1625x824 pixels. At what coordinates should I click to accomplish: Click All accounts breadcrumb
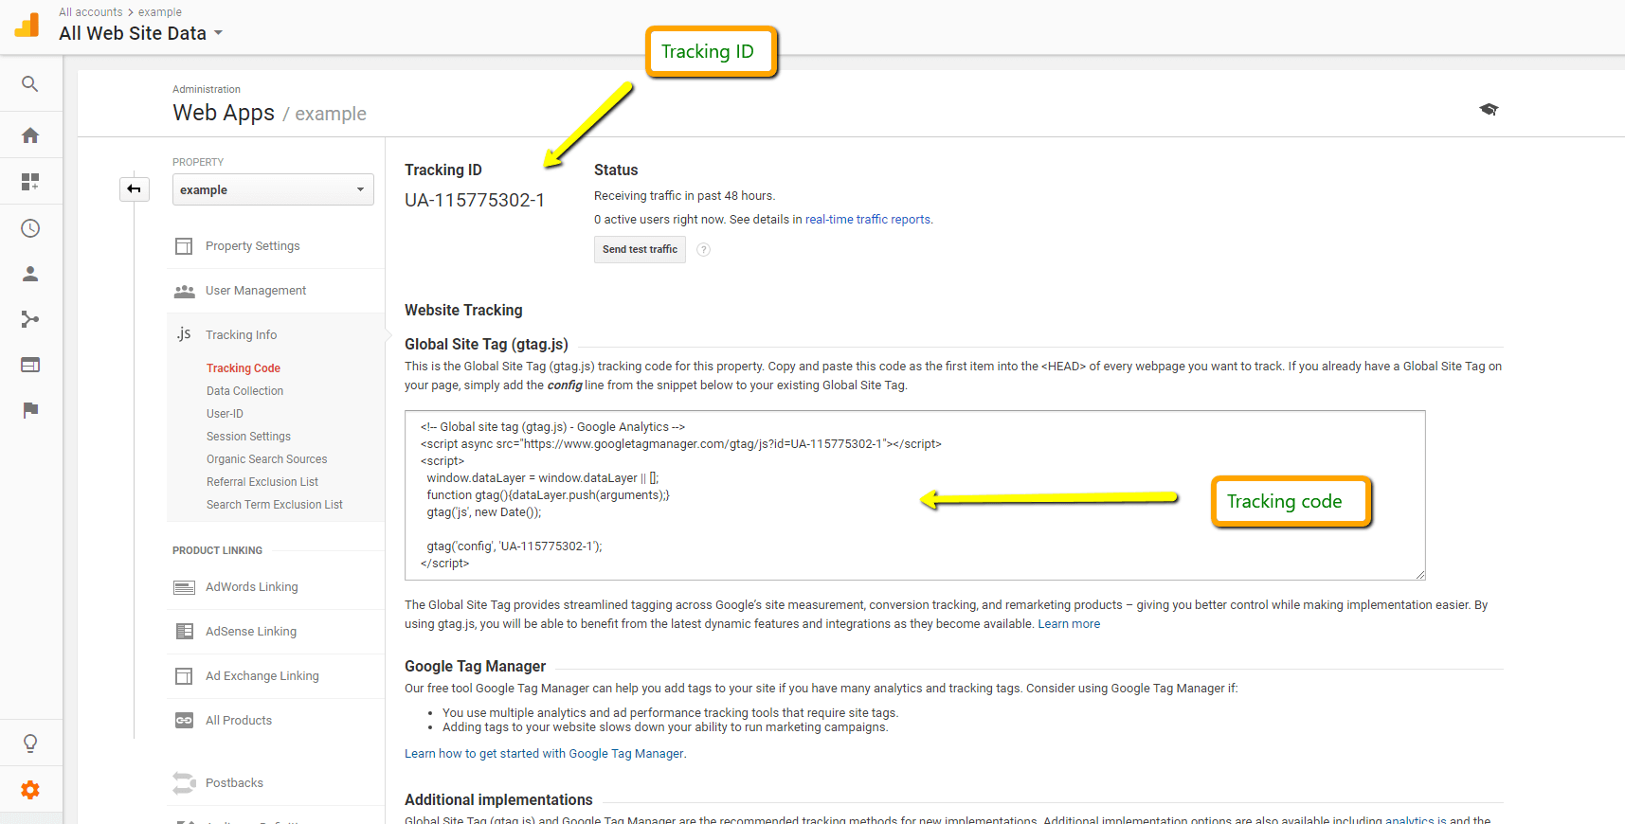tap(91, 12)
